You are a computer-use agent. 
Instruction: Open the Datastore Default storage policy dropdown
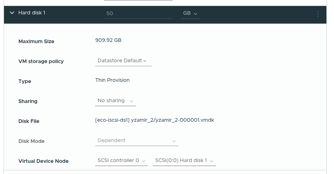123,61
